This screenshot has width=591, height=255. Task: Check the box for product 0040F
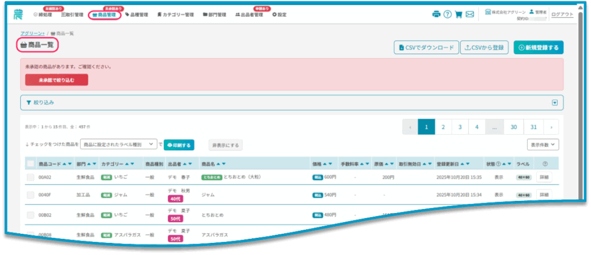[x=31, y=195]
